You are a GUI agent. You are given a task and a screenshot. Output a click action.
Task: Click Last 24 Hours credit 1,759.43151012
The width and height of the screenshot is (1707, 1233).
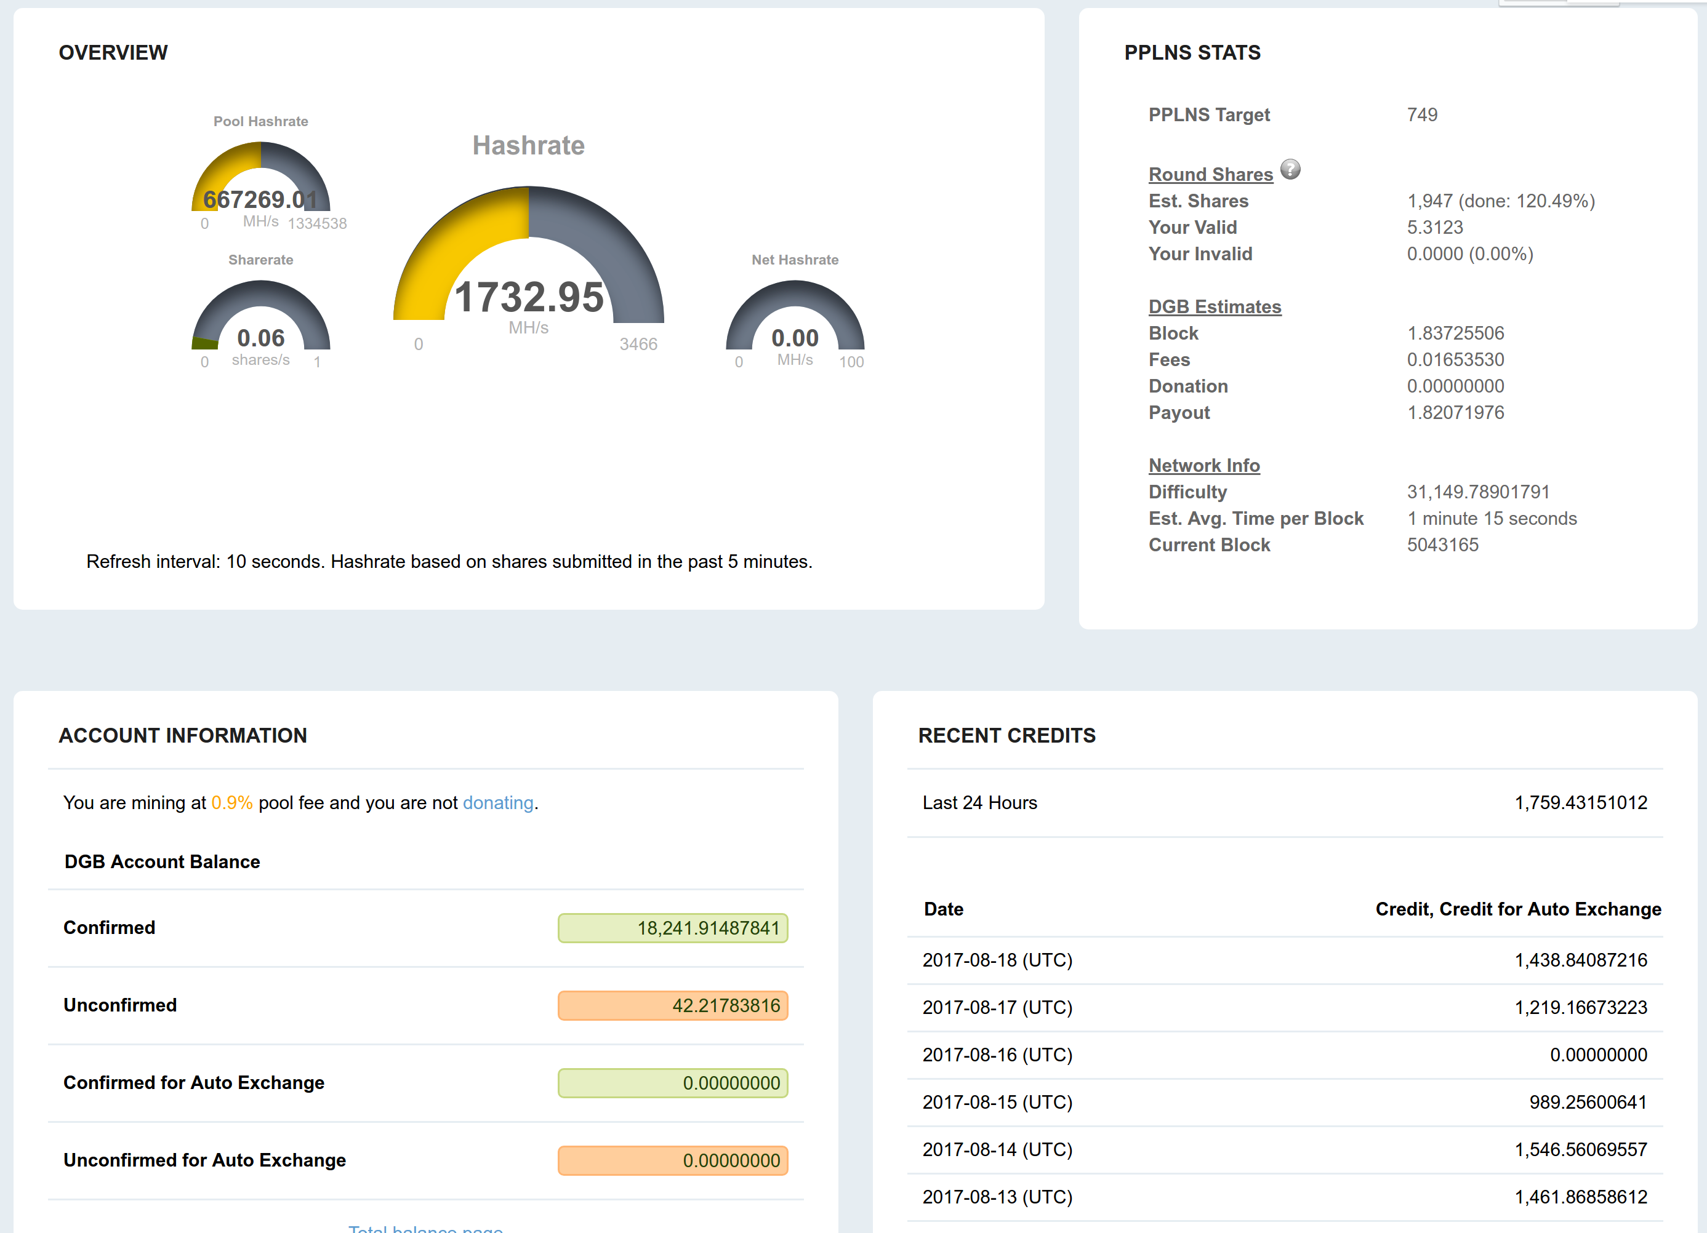1581,803
